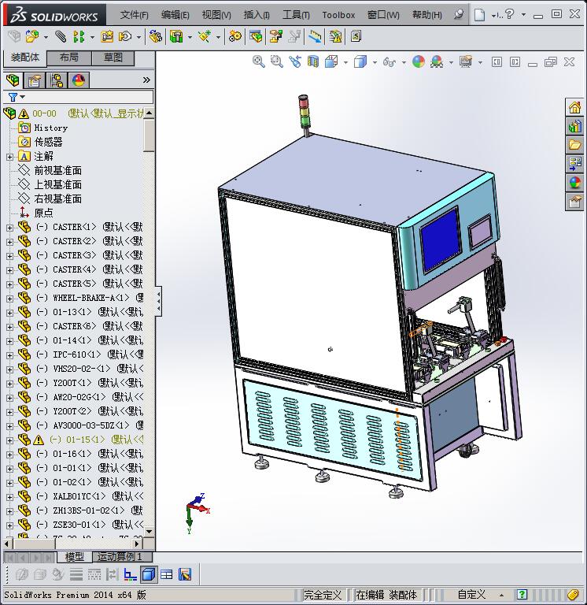Click the Insert Components toolbar icon
Viewport: 587px width, 605px height.
click(31, 37)
